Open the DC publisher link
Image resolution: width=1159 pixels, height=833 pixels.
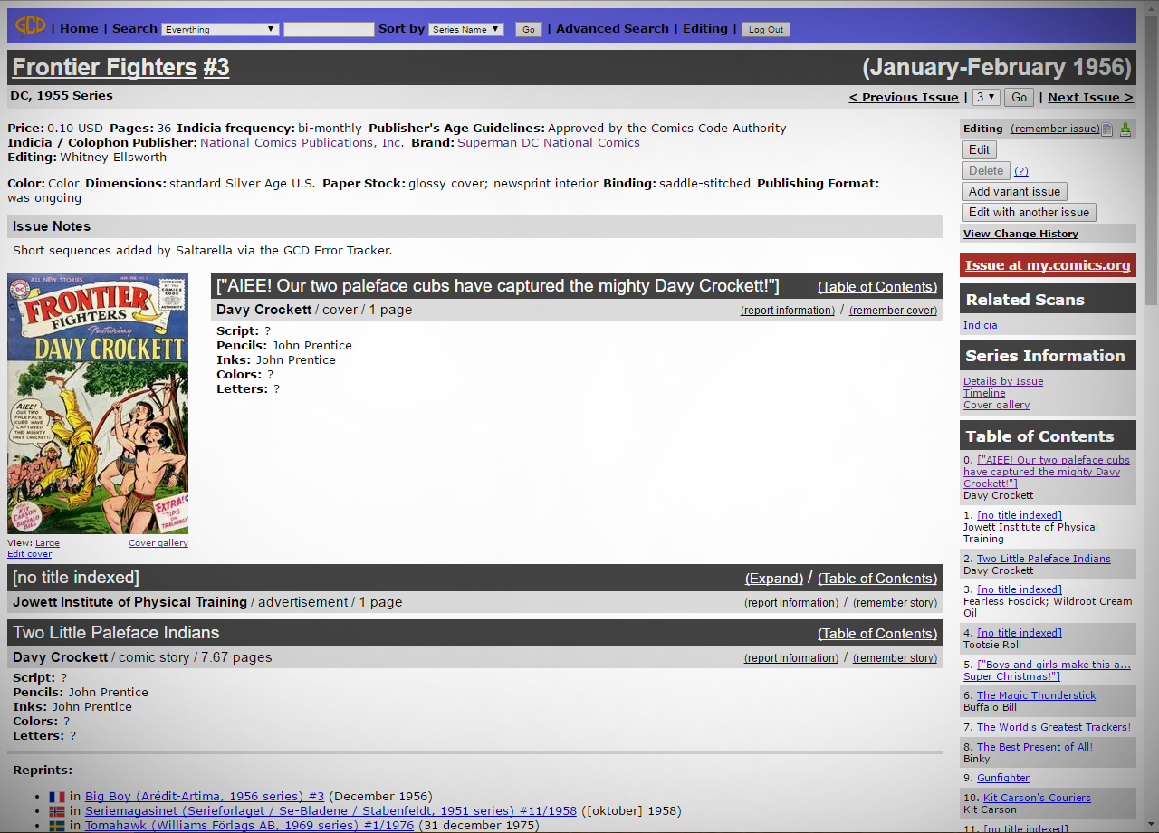click(x=20, y=95)
